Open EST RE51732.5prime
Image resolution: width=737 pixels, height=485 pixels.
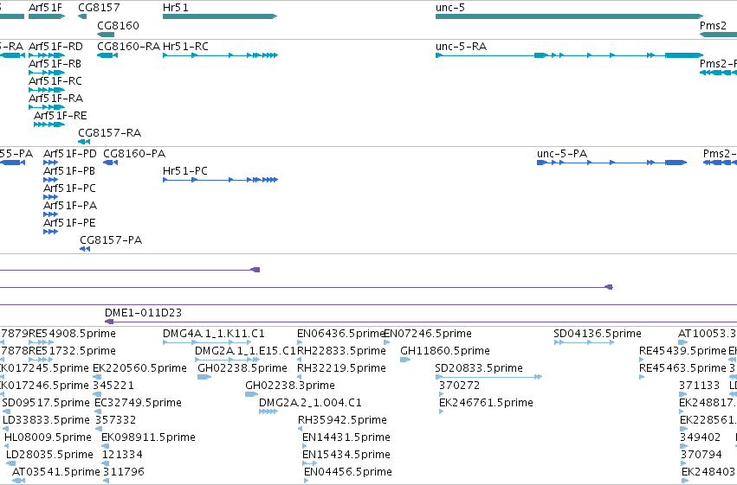click(x=72, y=351)
